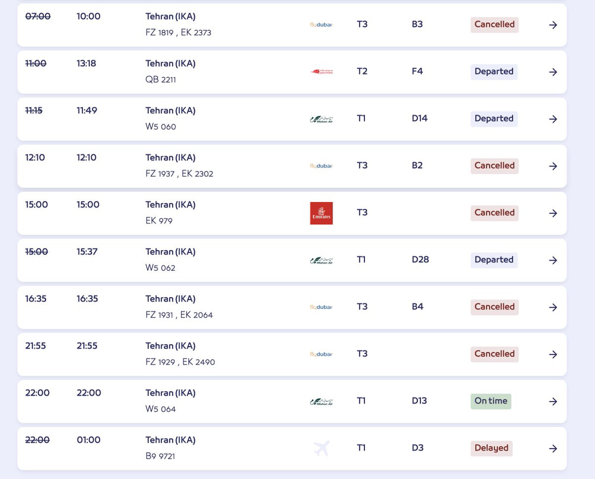Open arrow for delayed B9 9721 flight
595x479 pixels.
pos(553,448)
